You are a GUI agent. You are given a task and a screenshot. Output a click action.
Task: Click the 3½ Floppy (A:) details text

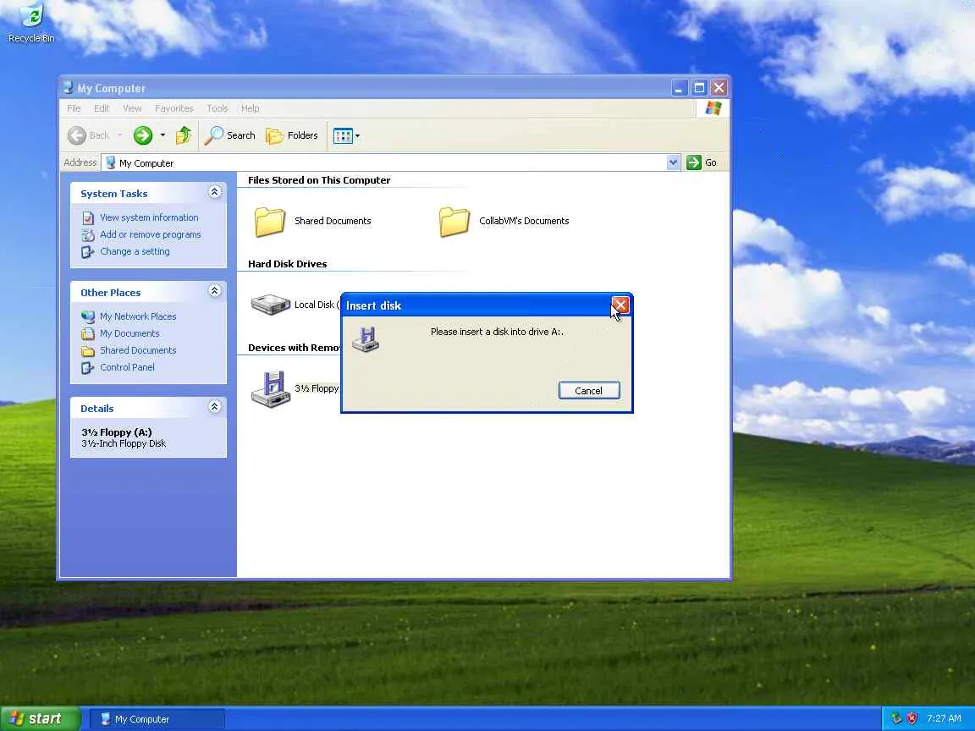[x=117, y=432]
